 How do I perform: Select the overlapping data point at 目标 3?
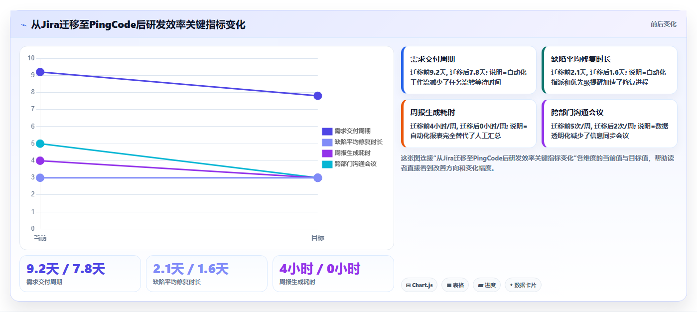[318, 178]
